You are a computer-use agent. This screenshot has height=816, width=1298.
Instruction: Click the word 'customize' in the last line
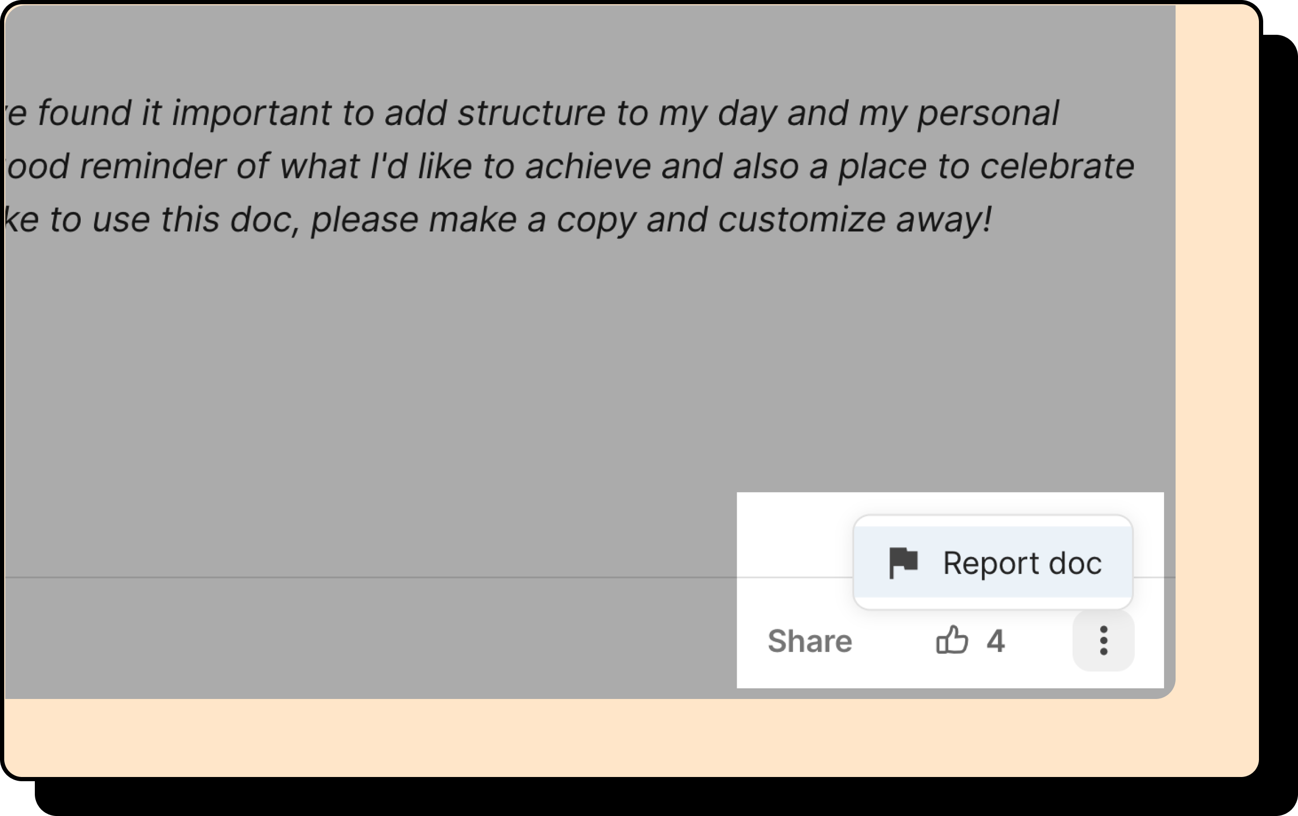[x=801, y=220]
